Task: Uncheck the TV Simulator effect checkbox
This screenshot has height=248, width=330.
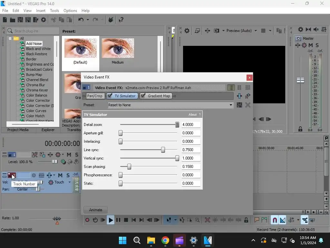Action: pyautogui.click(x=110, y=96)
